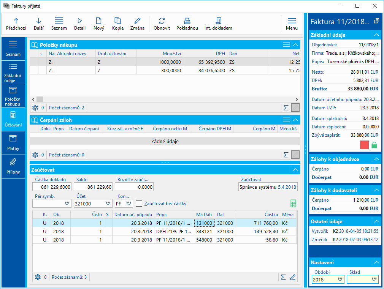Switch to the Platby sidebar tab
Image resolution: width=384 pixels, height=289 pixels.
13,143
